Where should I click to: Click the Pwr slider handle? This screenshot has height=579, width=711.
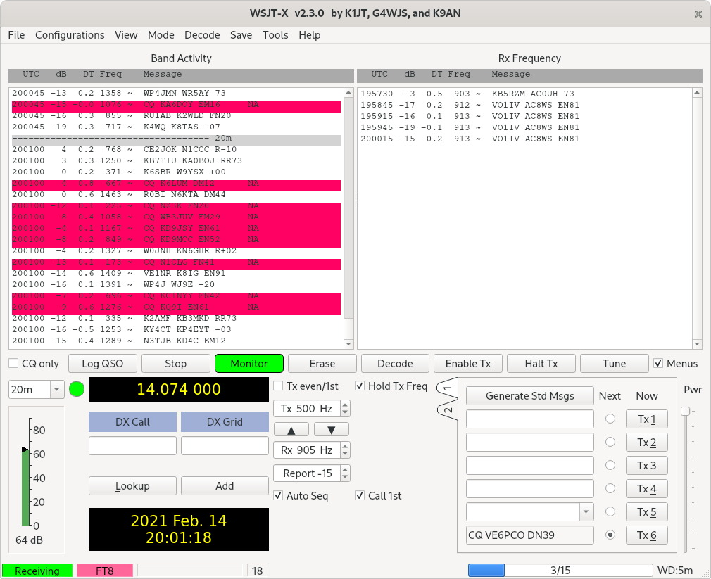(685, 411)
